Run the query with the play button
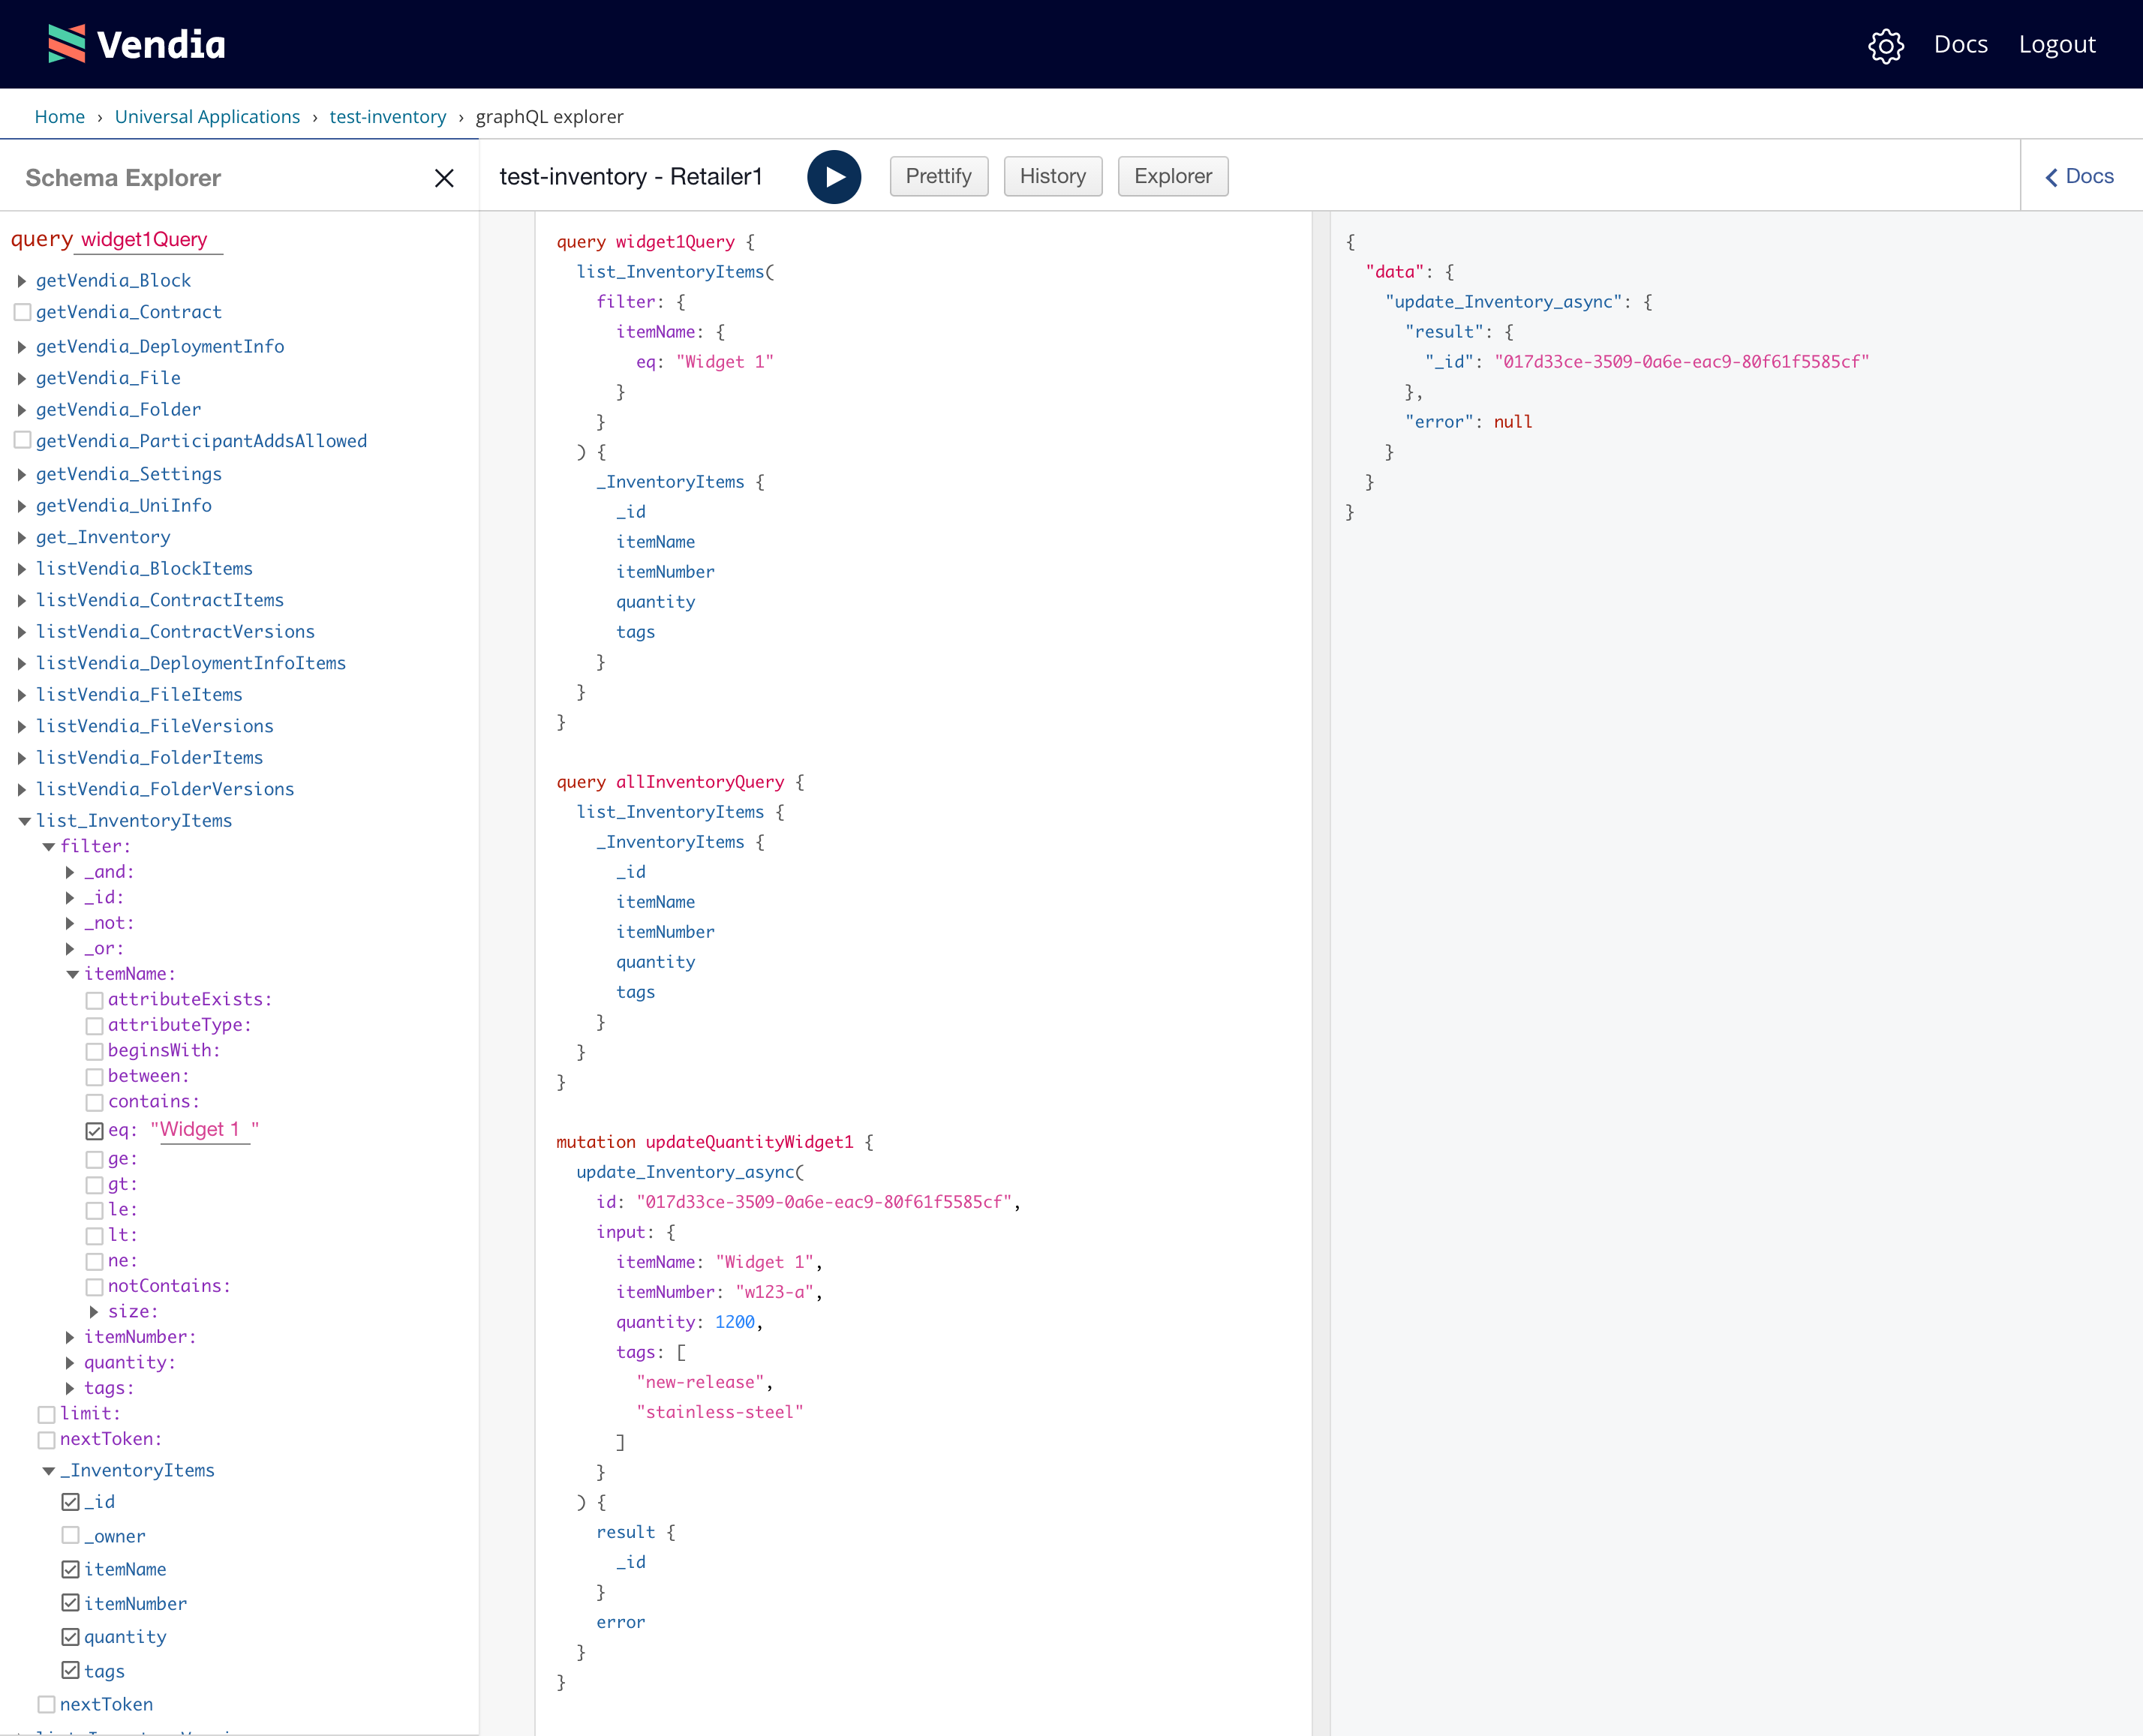Screen dimensions: 2143x1736 coord(834,177)
